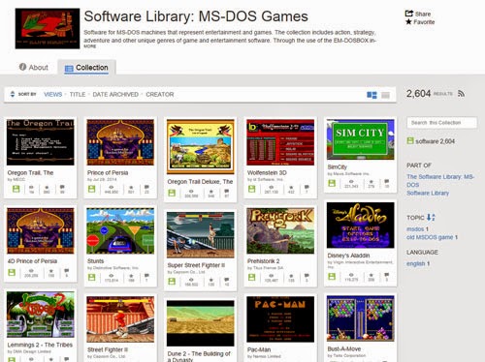Click software icon on Wolfenstein 3D card
485x362 pixels.
(251, 189)
